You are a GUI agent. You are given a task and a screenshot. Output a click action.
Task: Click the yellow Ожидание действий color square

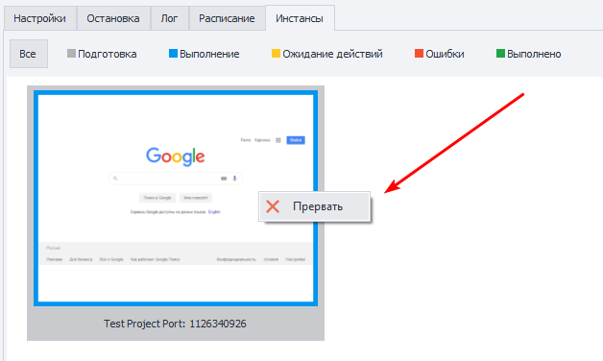coord(276,53)
